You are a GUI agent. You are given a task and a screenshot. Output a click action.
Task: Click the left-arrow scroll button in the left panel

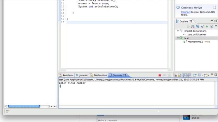[x=51, y=106]
